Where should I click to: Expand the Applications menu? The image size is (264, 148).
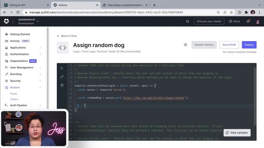23,48
